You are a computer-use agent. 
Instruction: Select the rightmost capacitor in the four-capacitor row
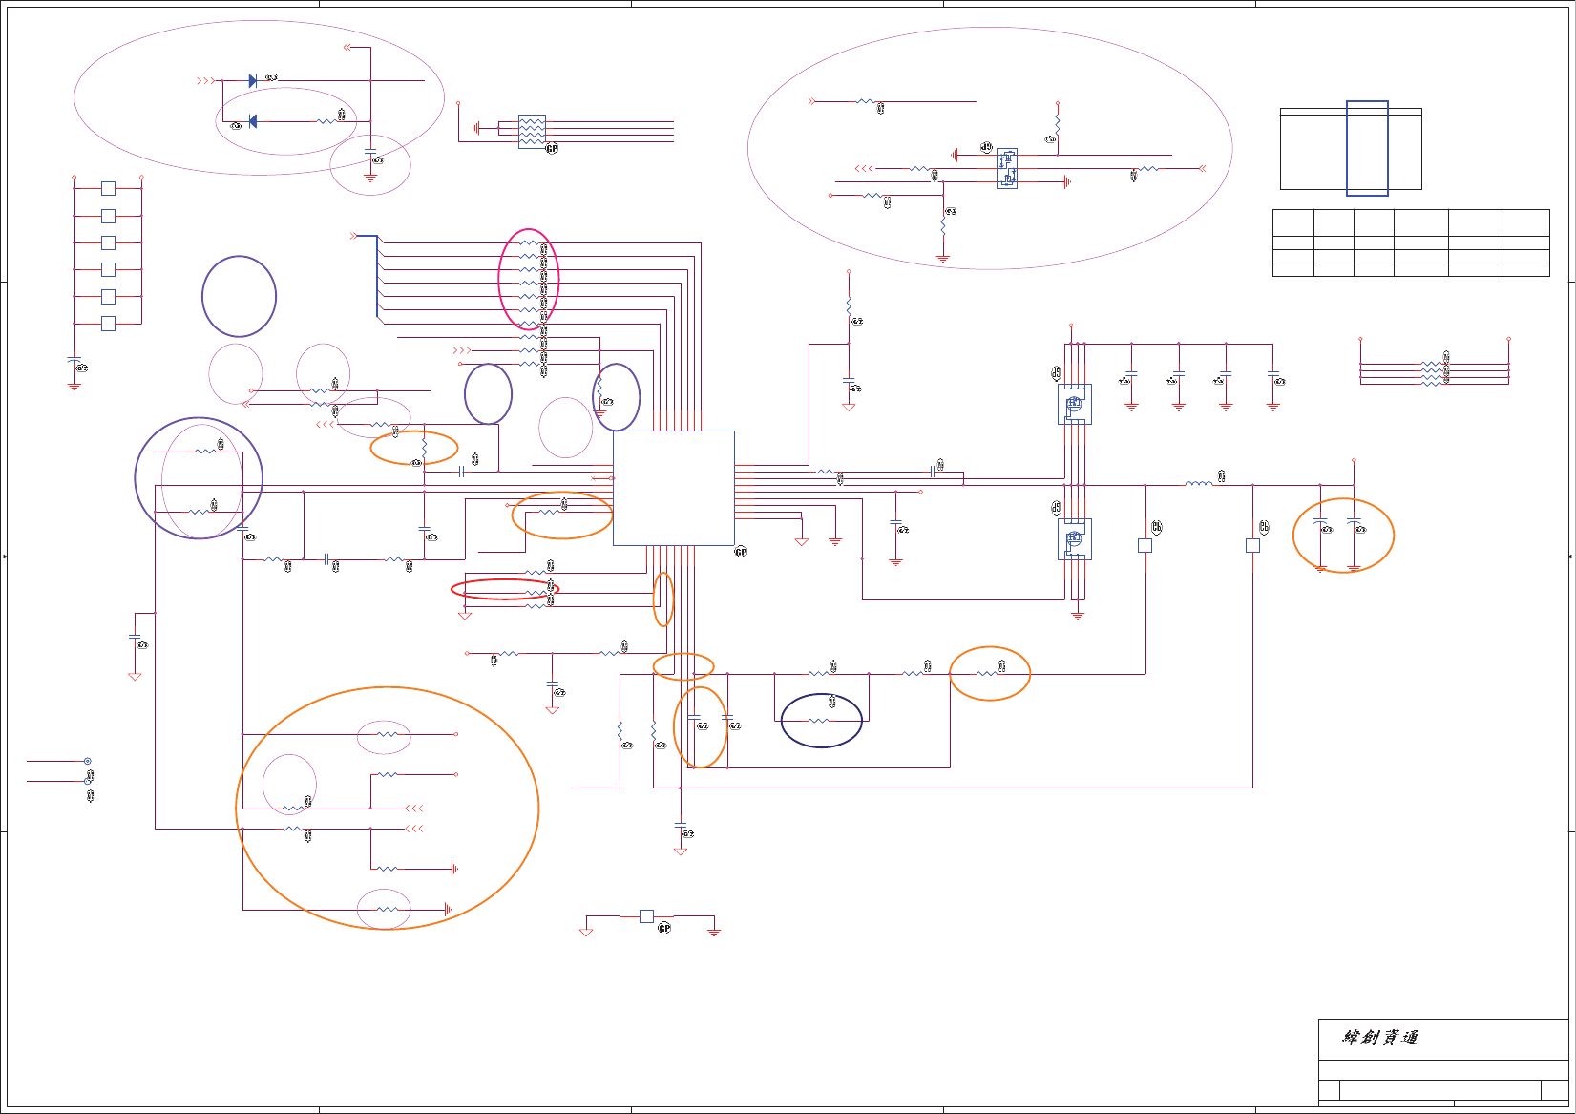click(1272, 373)
